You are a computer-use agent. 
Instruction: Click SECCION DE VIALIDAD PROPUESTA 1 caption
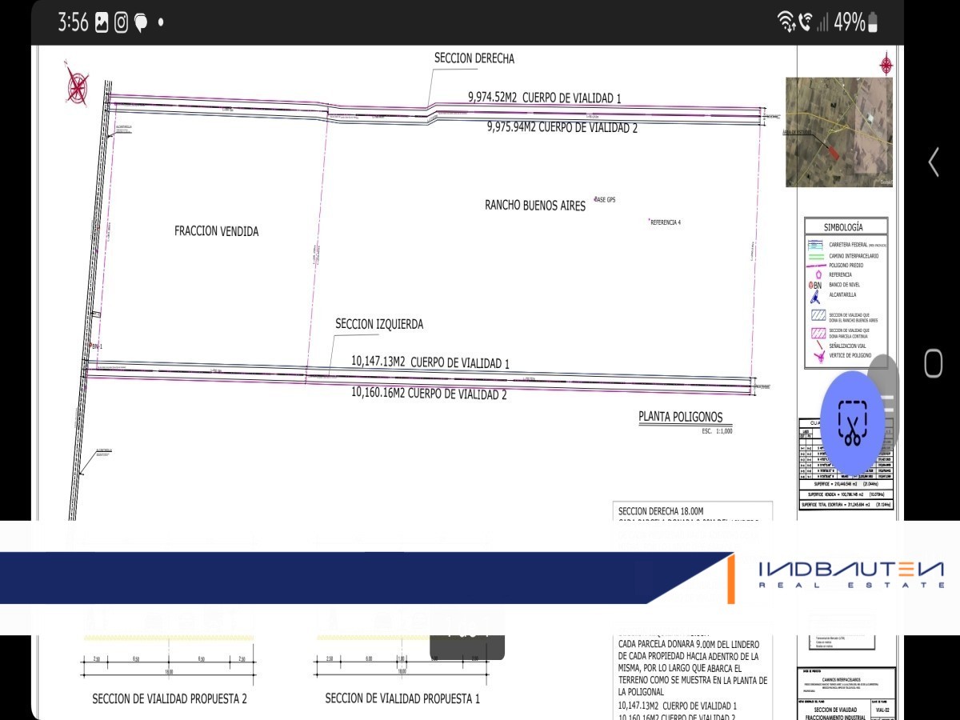(x=402, y=698)
